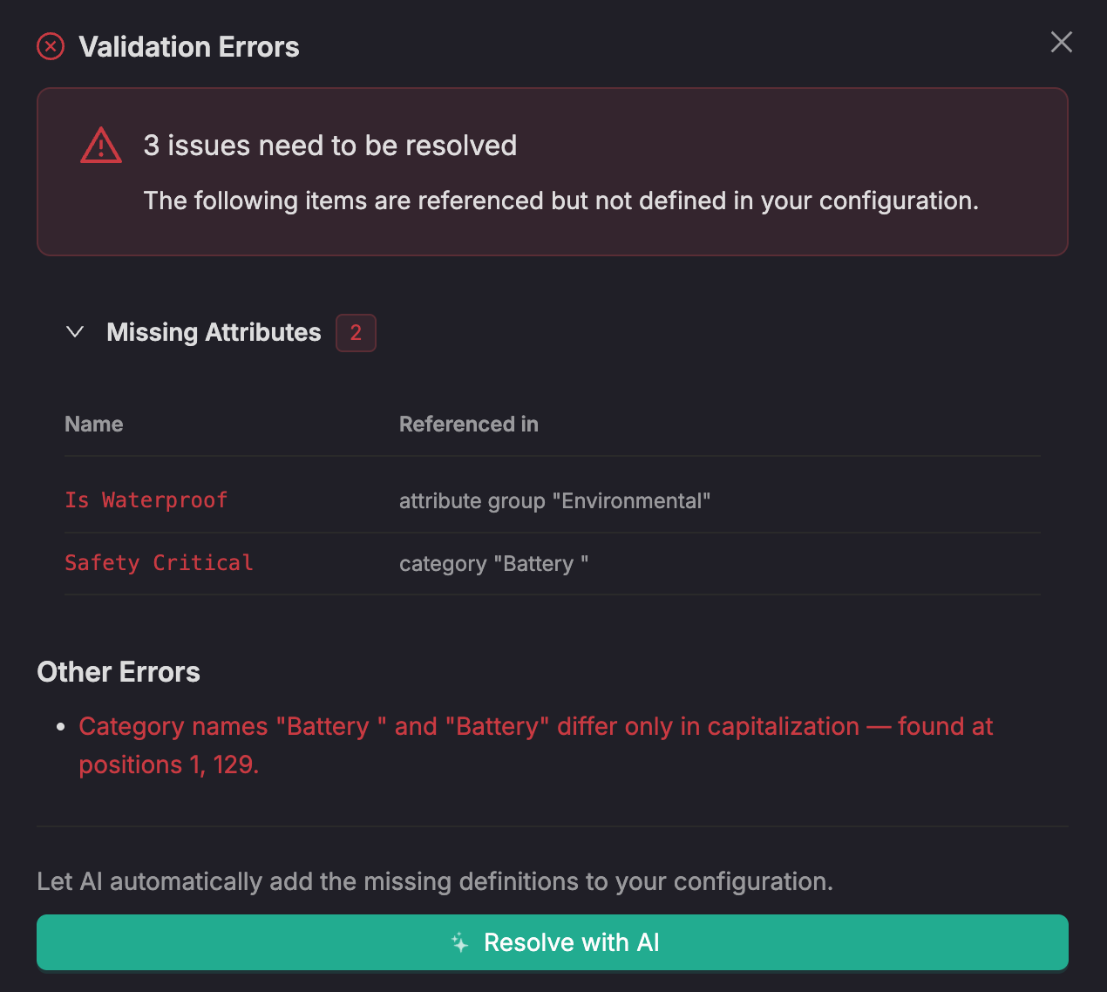The image size is (1107, 992).
Task: Click the Missing Attributes section heading
Action: click(214, 332)
